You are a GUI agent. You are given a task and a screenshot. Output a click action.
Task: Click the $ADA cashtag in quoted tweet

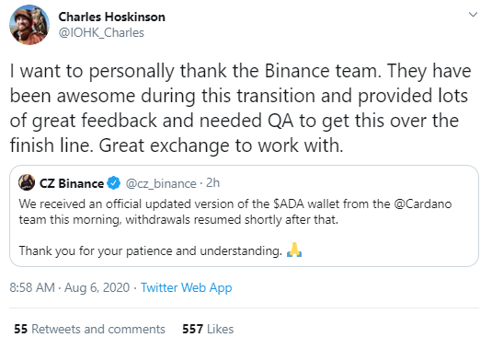pyautogui.click(x=289, y=204)
